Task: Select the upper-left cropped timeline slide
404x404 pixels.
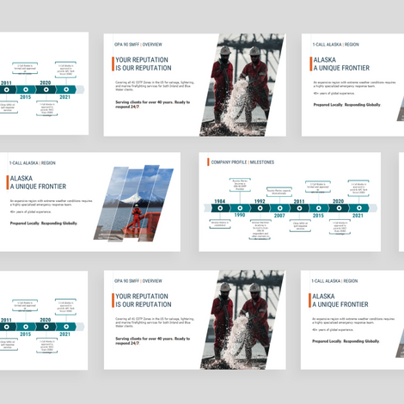Action: coord(44,83)
